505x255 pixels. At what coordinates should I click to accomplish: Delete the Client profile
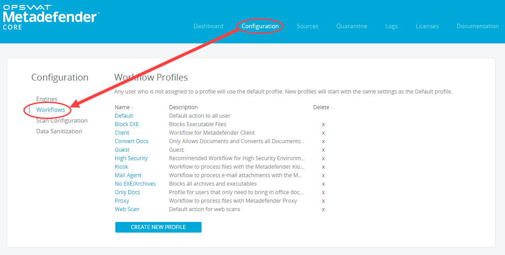323,133
